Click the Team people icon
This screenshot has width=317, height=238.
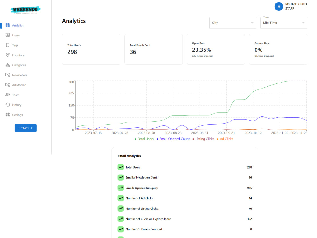(8, 95)
